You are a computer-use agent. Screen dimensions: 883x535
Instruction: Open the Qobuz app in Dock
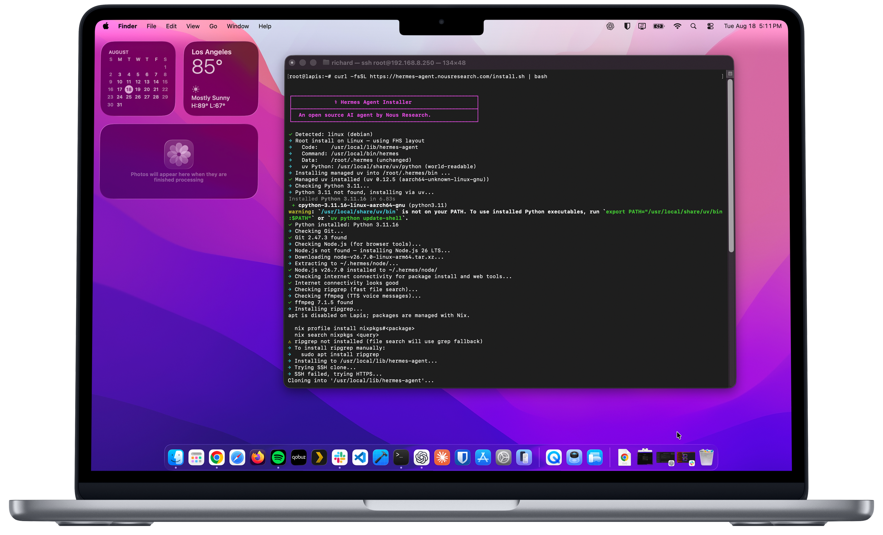298,457
